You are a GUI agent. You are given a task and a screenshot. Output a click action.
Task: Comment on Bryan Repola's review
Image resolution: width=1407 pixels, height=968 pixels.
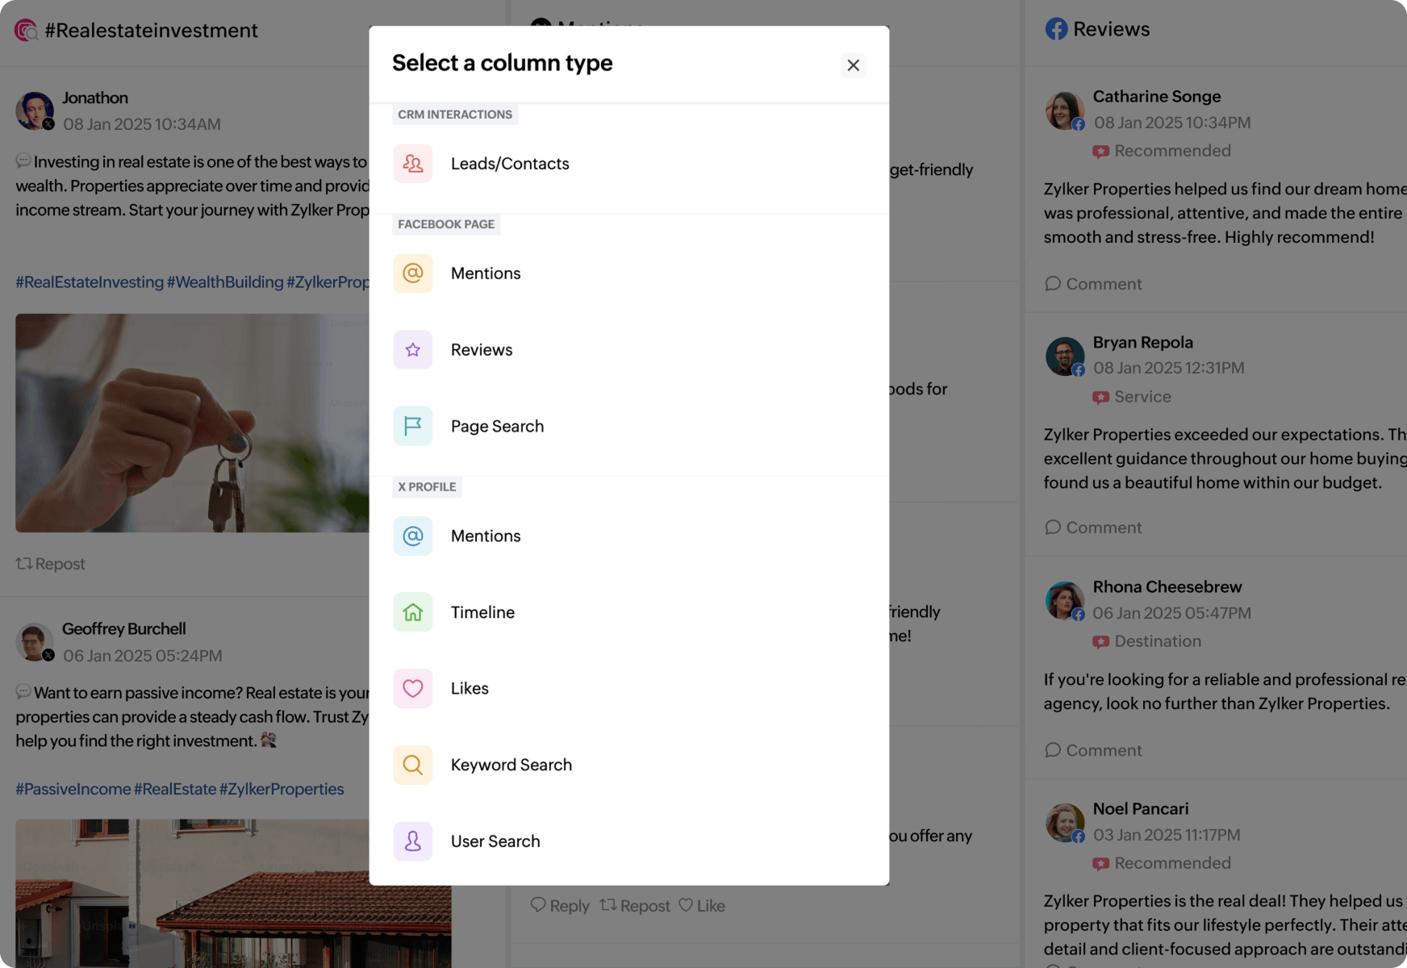[x=1093, y=528]
